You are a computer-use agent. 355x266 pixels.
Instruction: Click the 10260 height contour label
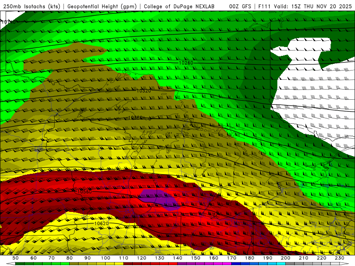pos(186,63)
